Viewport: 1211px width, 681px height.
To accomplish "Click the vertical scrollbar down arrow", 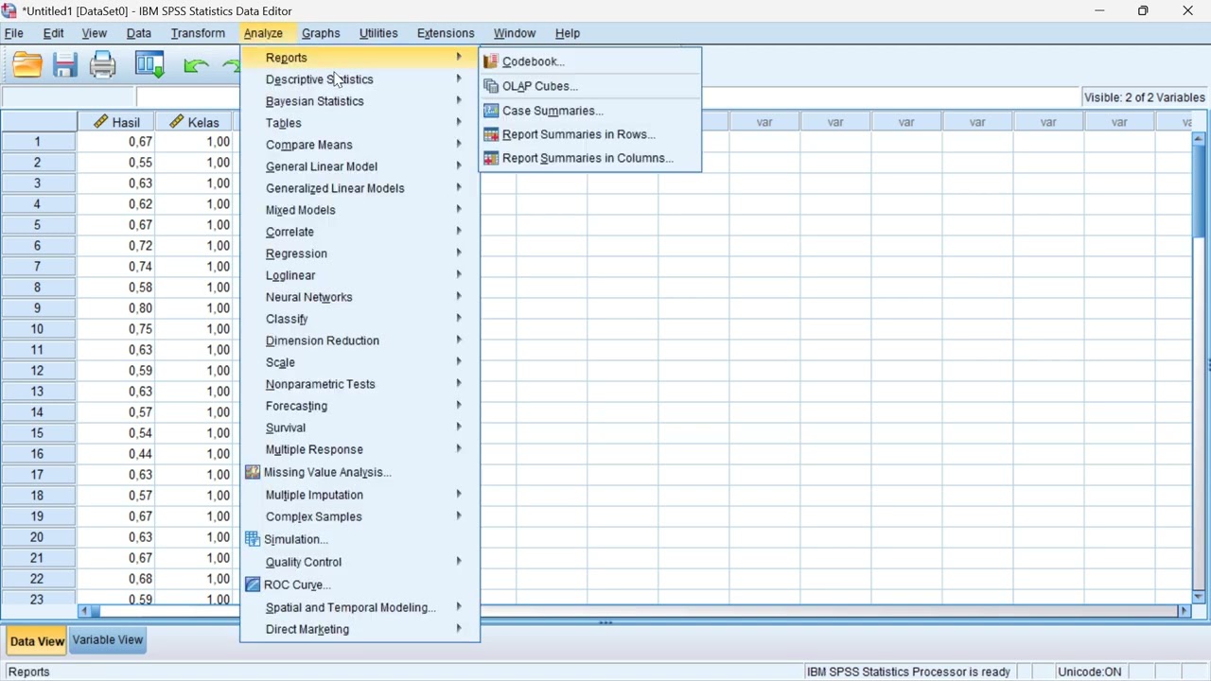I will [x=1199, y=597].
